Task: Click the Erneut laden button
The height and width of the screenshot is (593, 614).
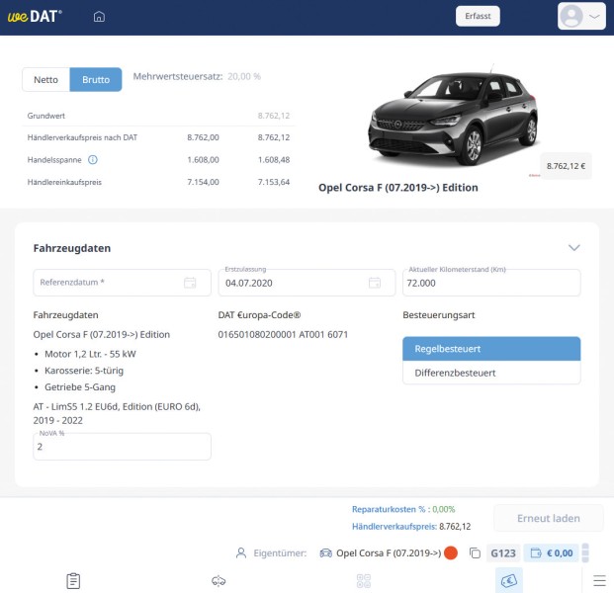Action: click(548, 518)
